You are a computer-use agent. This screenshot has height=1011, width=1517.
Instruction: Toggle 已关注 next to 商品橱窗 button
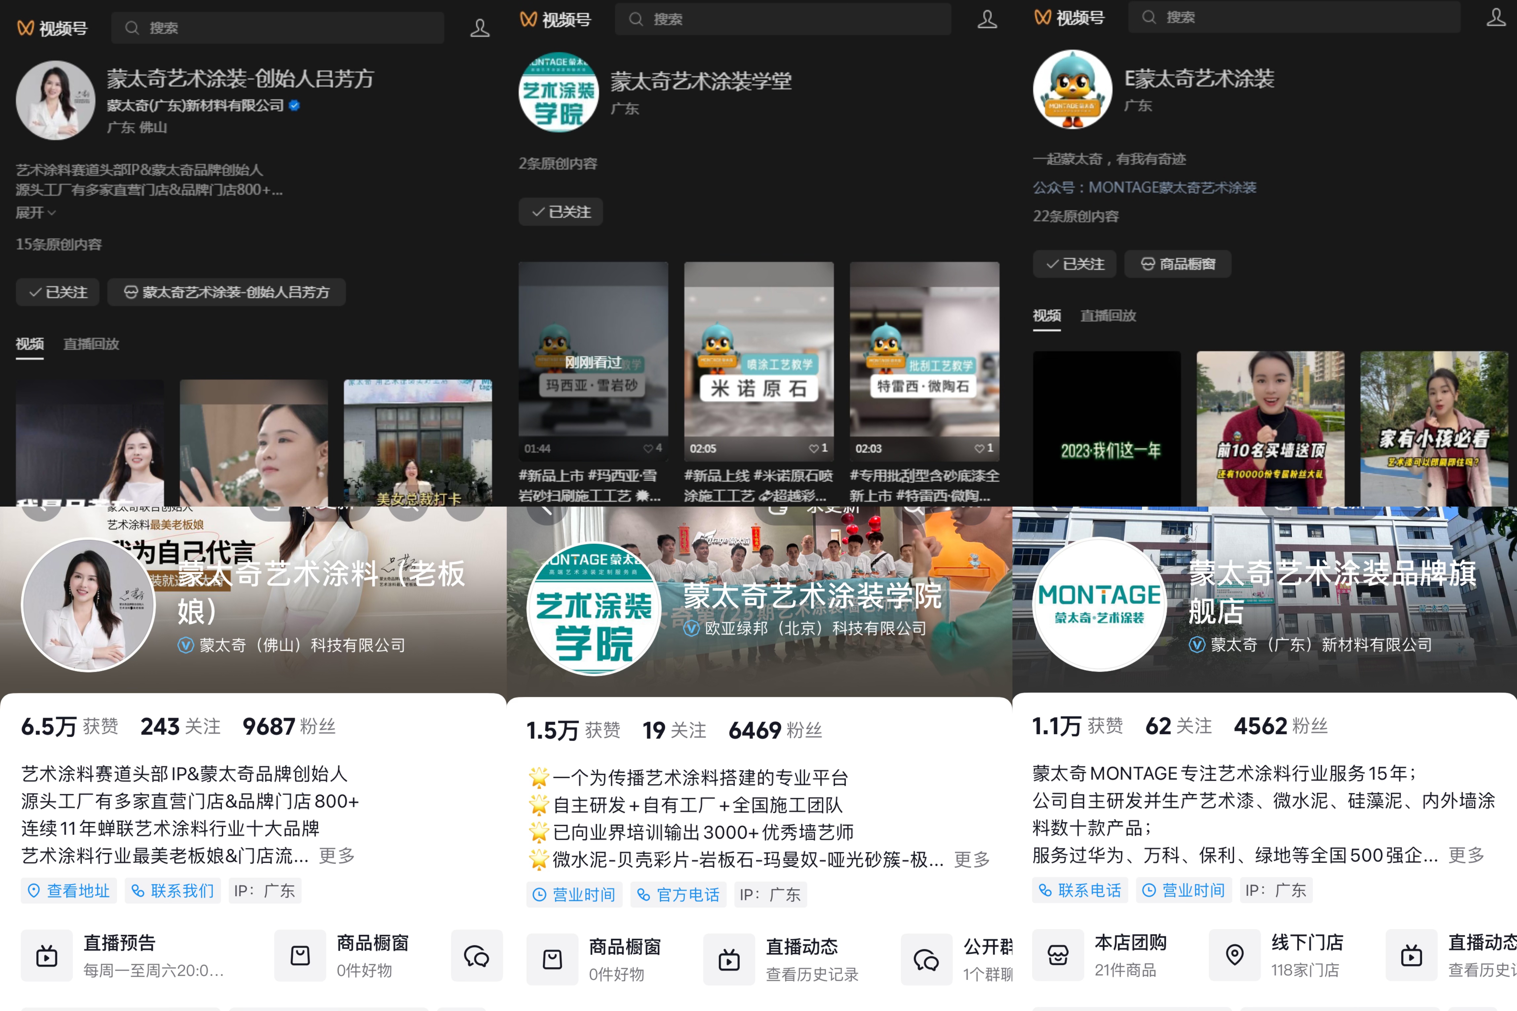pyautogui.click(x=1074, y=264)
